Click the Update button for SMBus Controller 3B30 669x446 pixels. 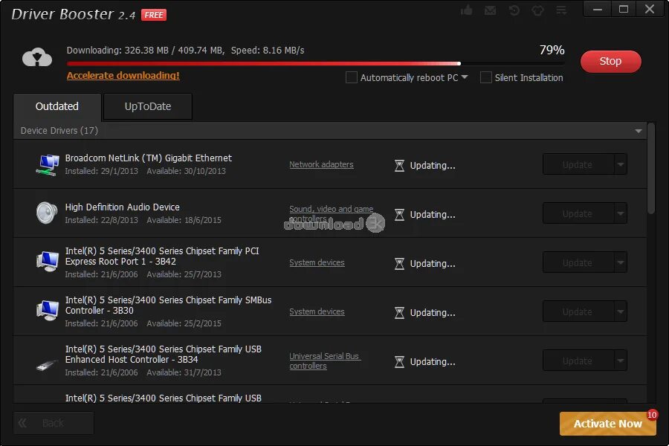pos(578,311)
